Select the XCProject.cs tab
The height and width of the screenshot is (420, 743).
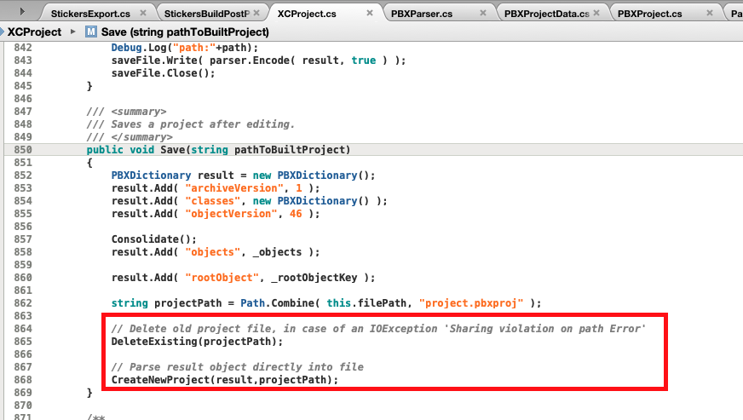[x=307, y=14]
